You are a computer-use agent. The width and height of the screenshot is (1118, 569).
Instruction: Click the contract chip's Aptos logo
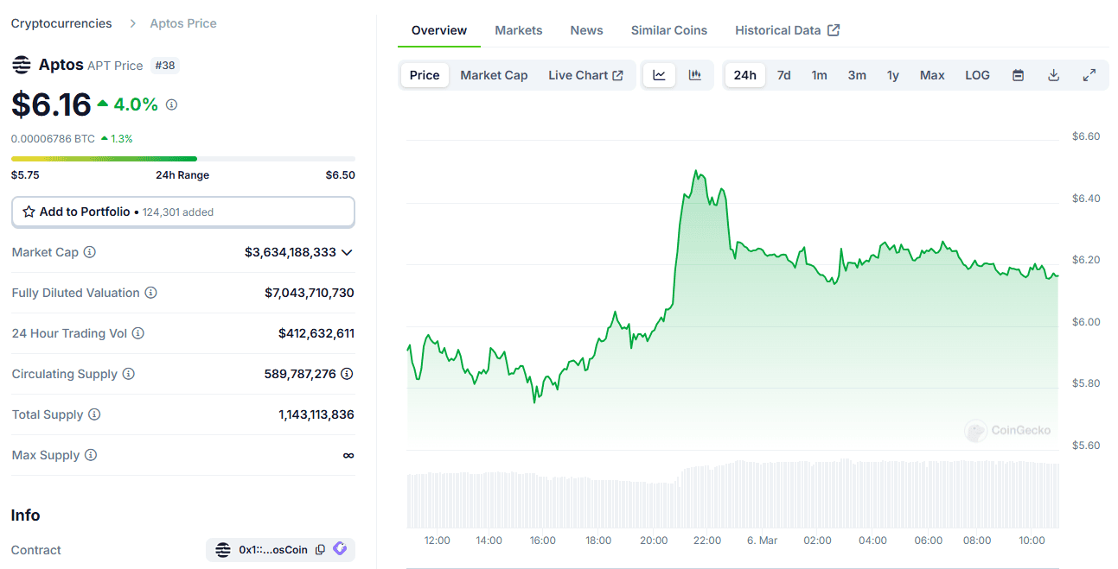[223, 550]
